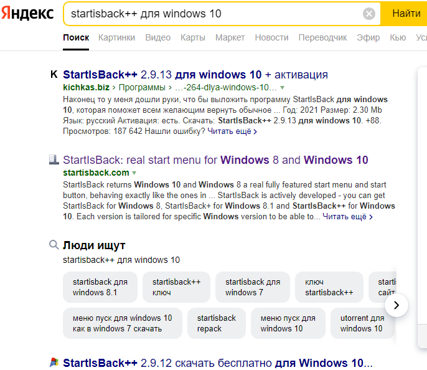Select the Поиск tab
427x370 pixels.
point(76,37)
